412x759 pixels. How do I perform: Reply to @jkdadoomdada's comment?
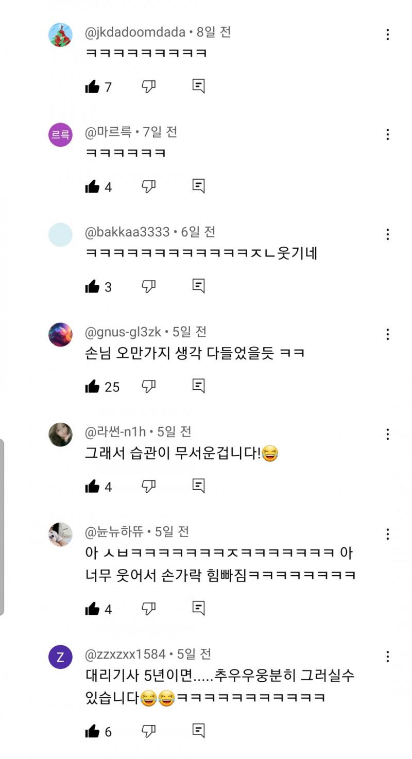pyautogui.click(x=198, y=86)
